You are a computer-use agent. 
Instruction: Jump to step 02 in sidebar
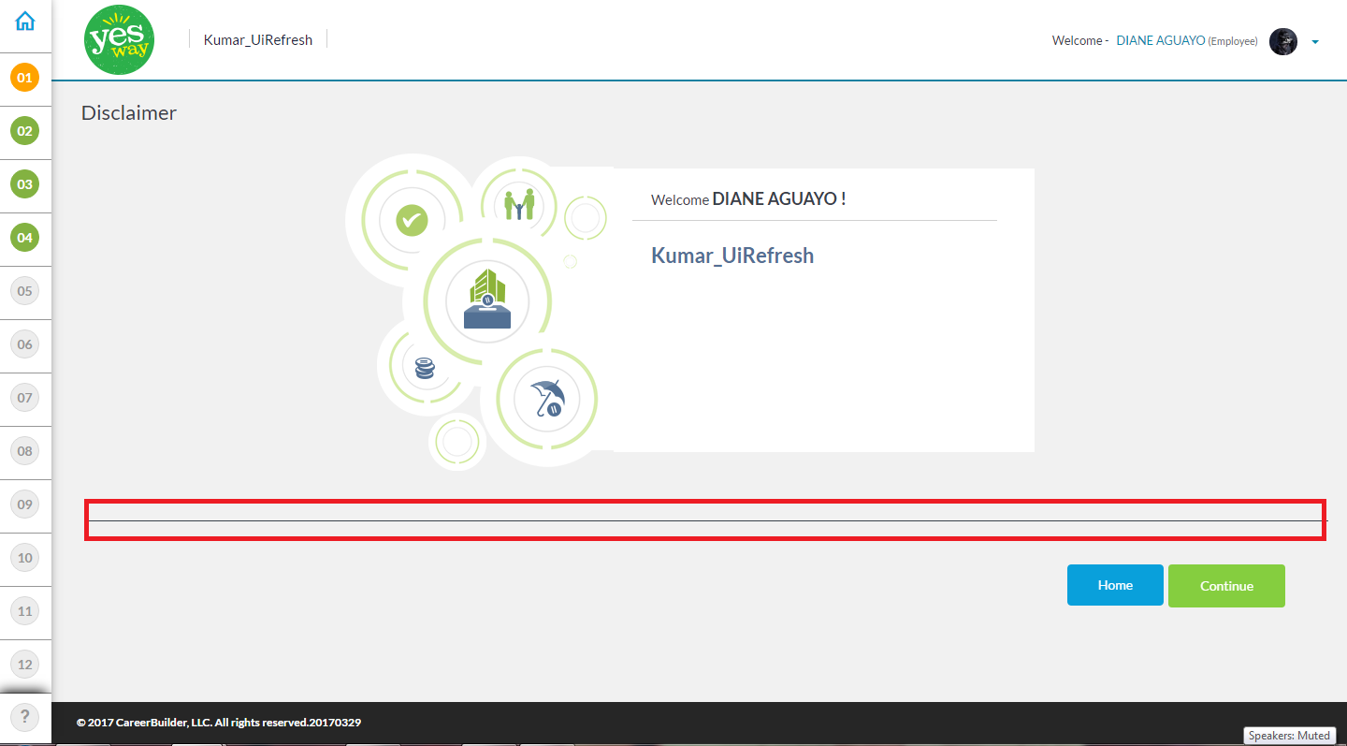click(x=25, y=131)
